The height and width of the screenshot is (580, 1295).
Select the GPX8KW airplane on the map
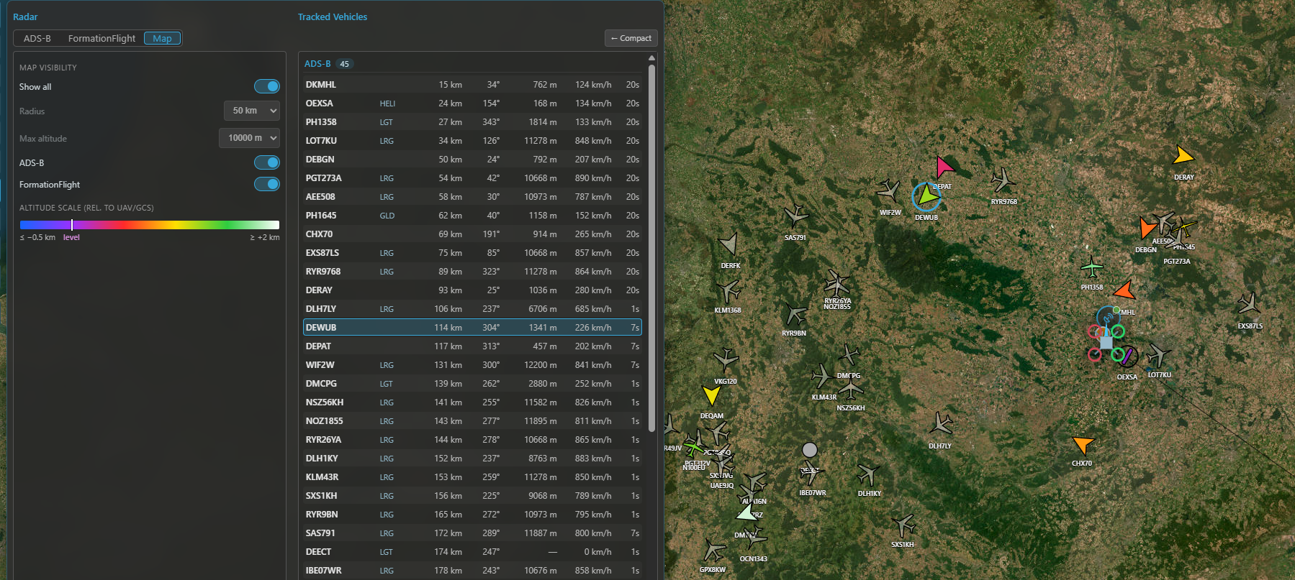point(713,551)
